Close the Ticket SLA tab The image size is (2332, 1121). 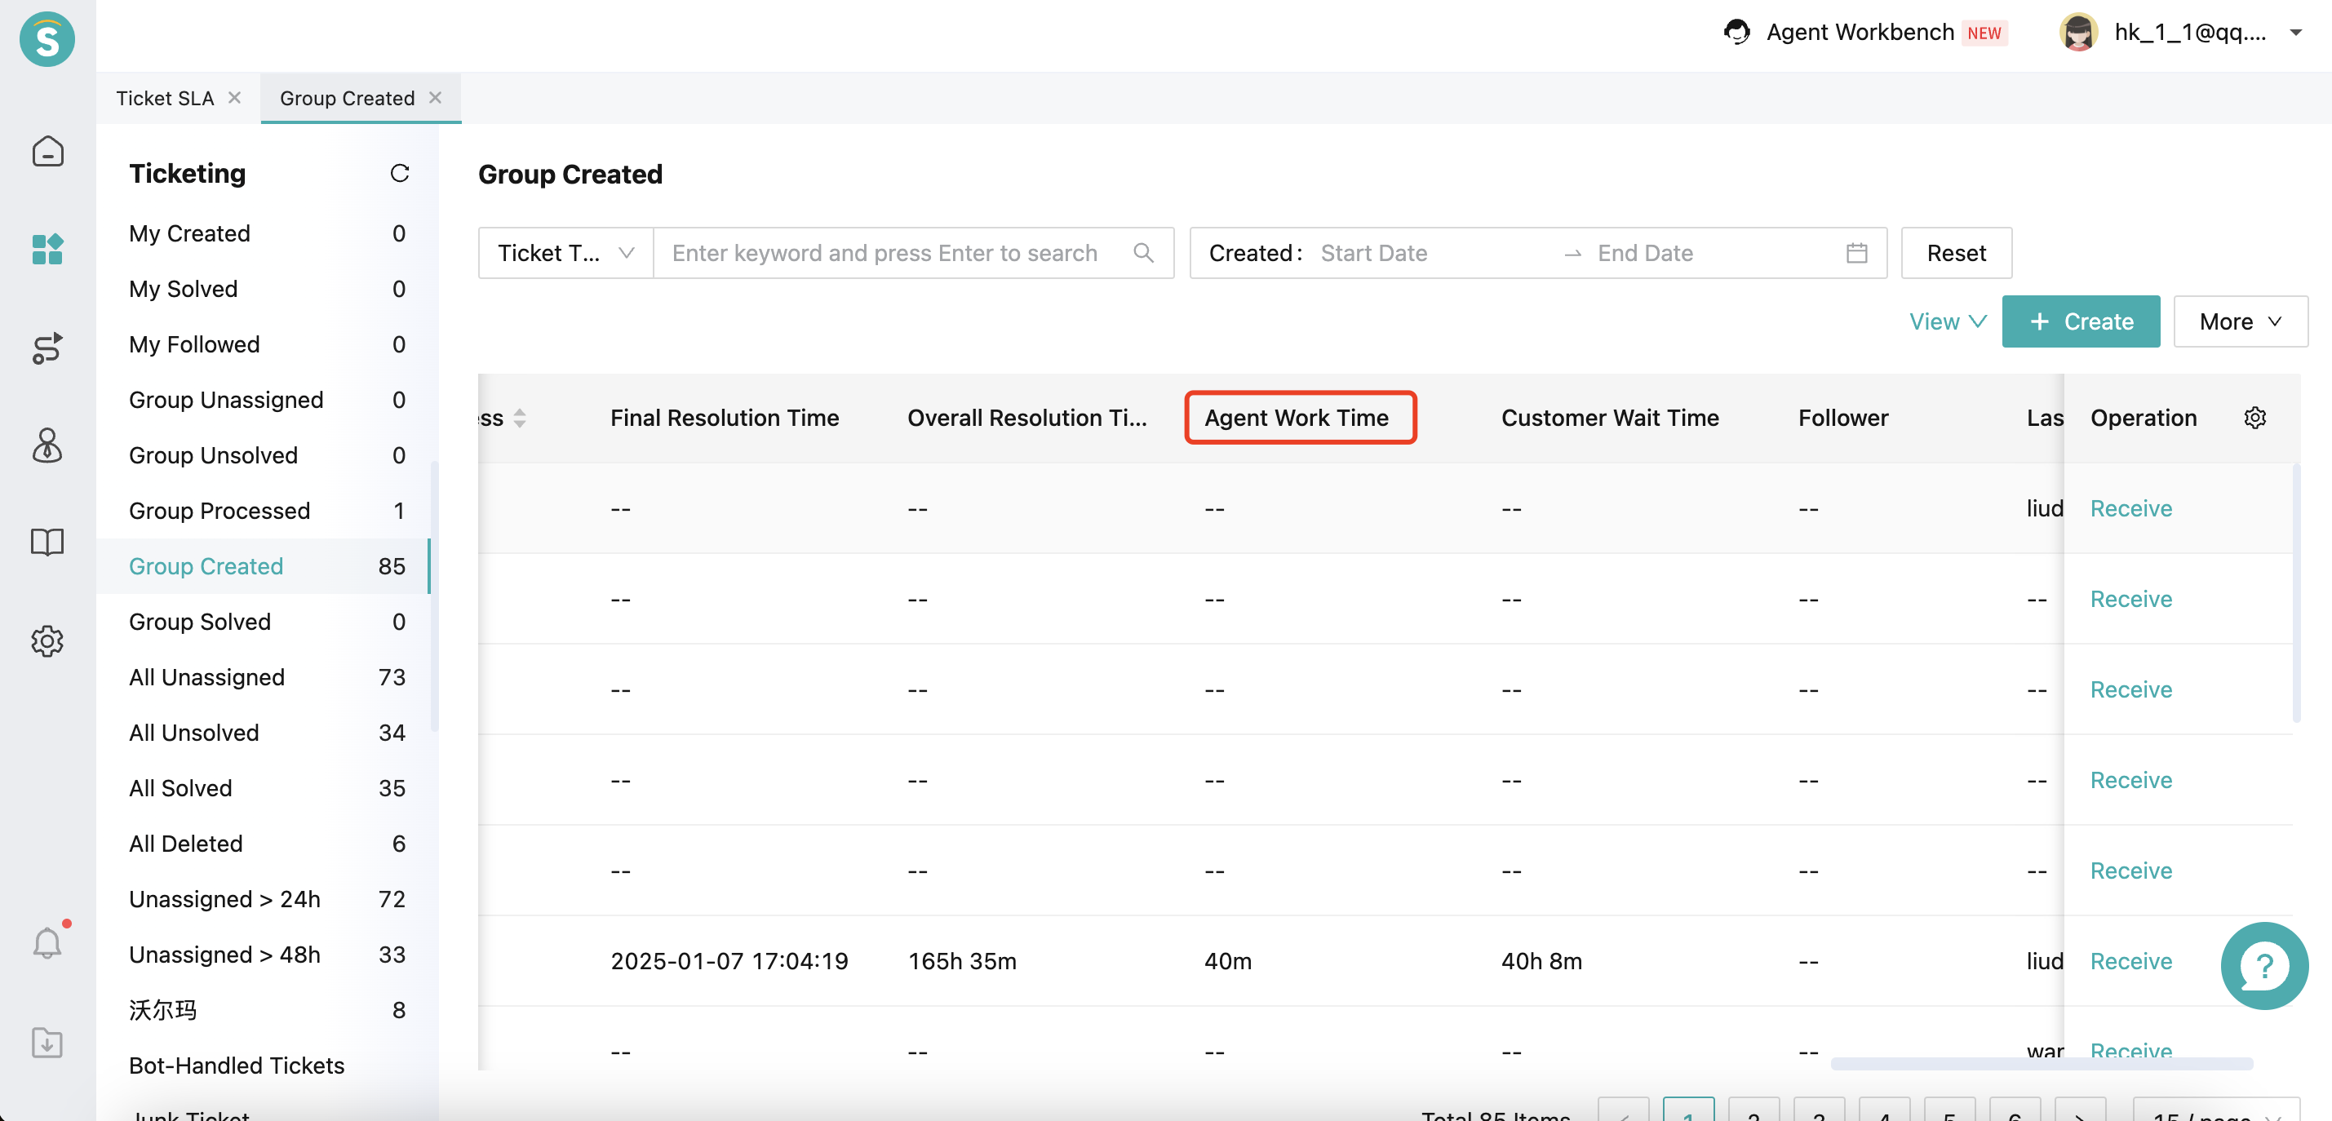pyautogui.click(x=234, y=98)
